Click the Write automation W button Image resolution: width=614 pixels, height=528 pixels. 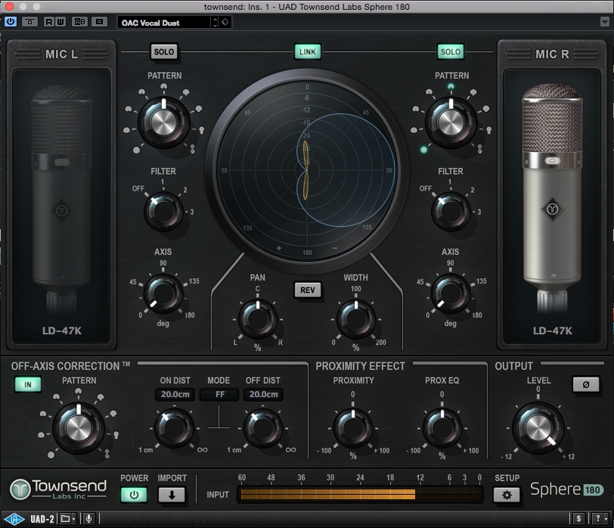coord(60,22)
